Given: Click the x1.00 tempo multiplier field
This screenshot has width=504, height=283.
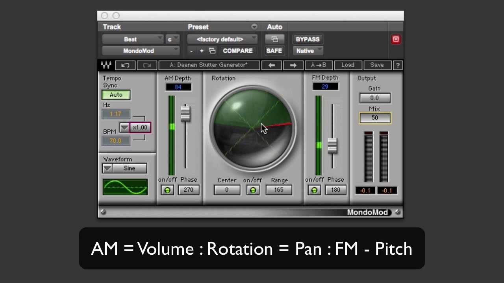Looking at the screenshot, I should [140, 128].
